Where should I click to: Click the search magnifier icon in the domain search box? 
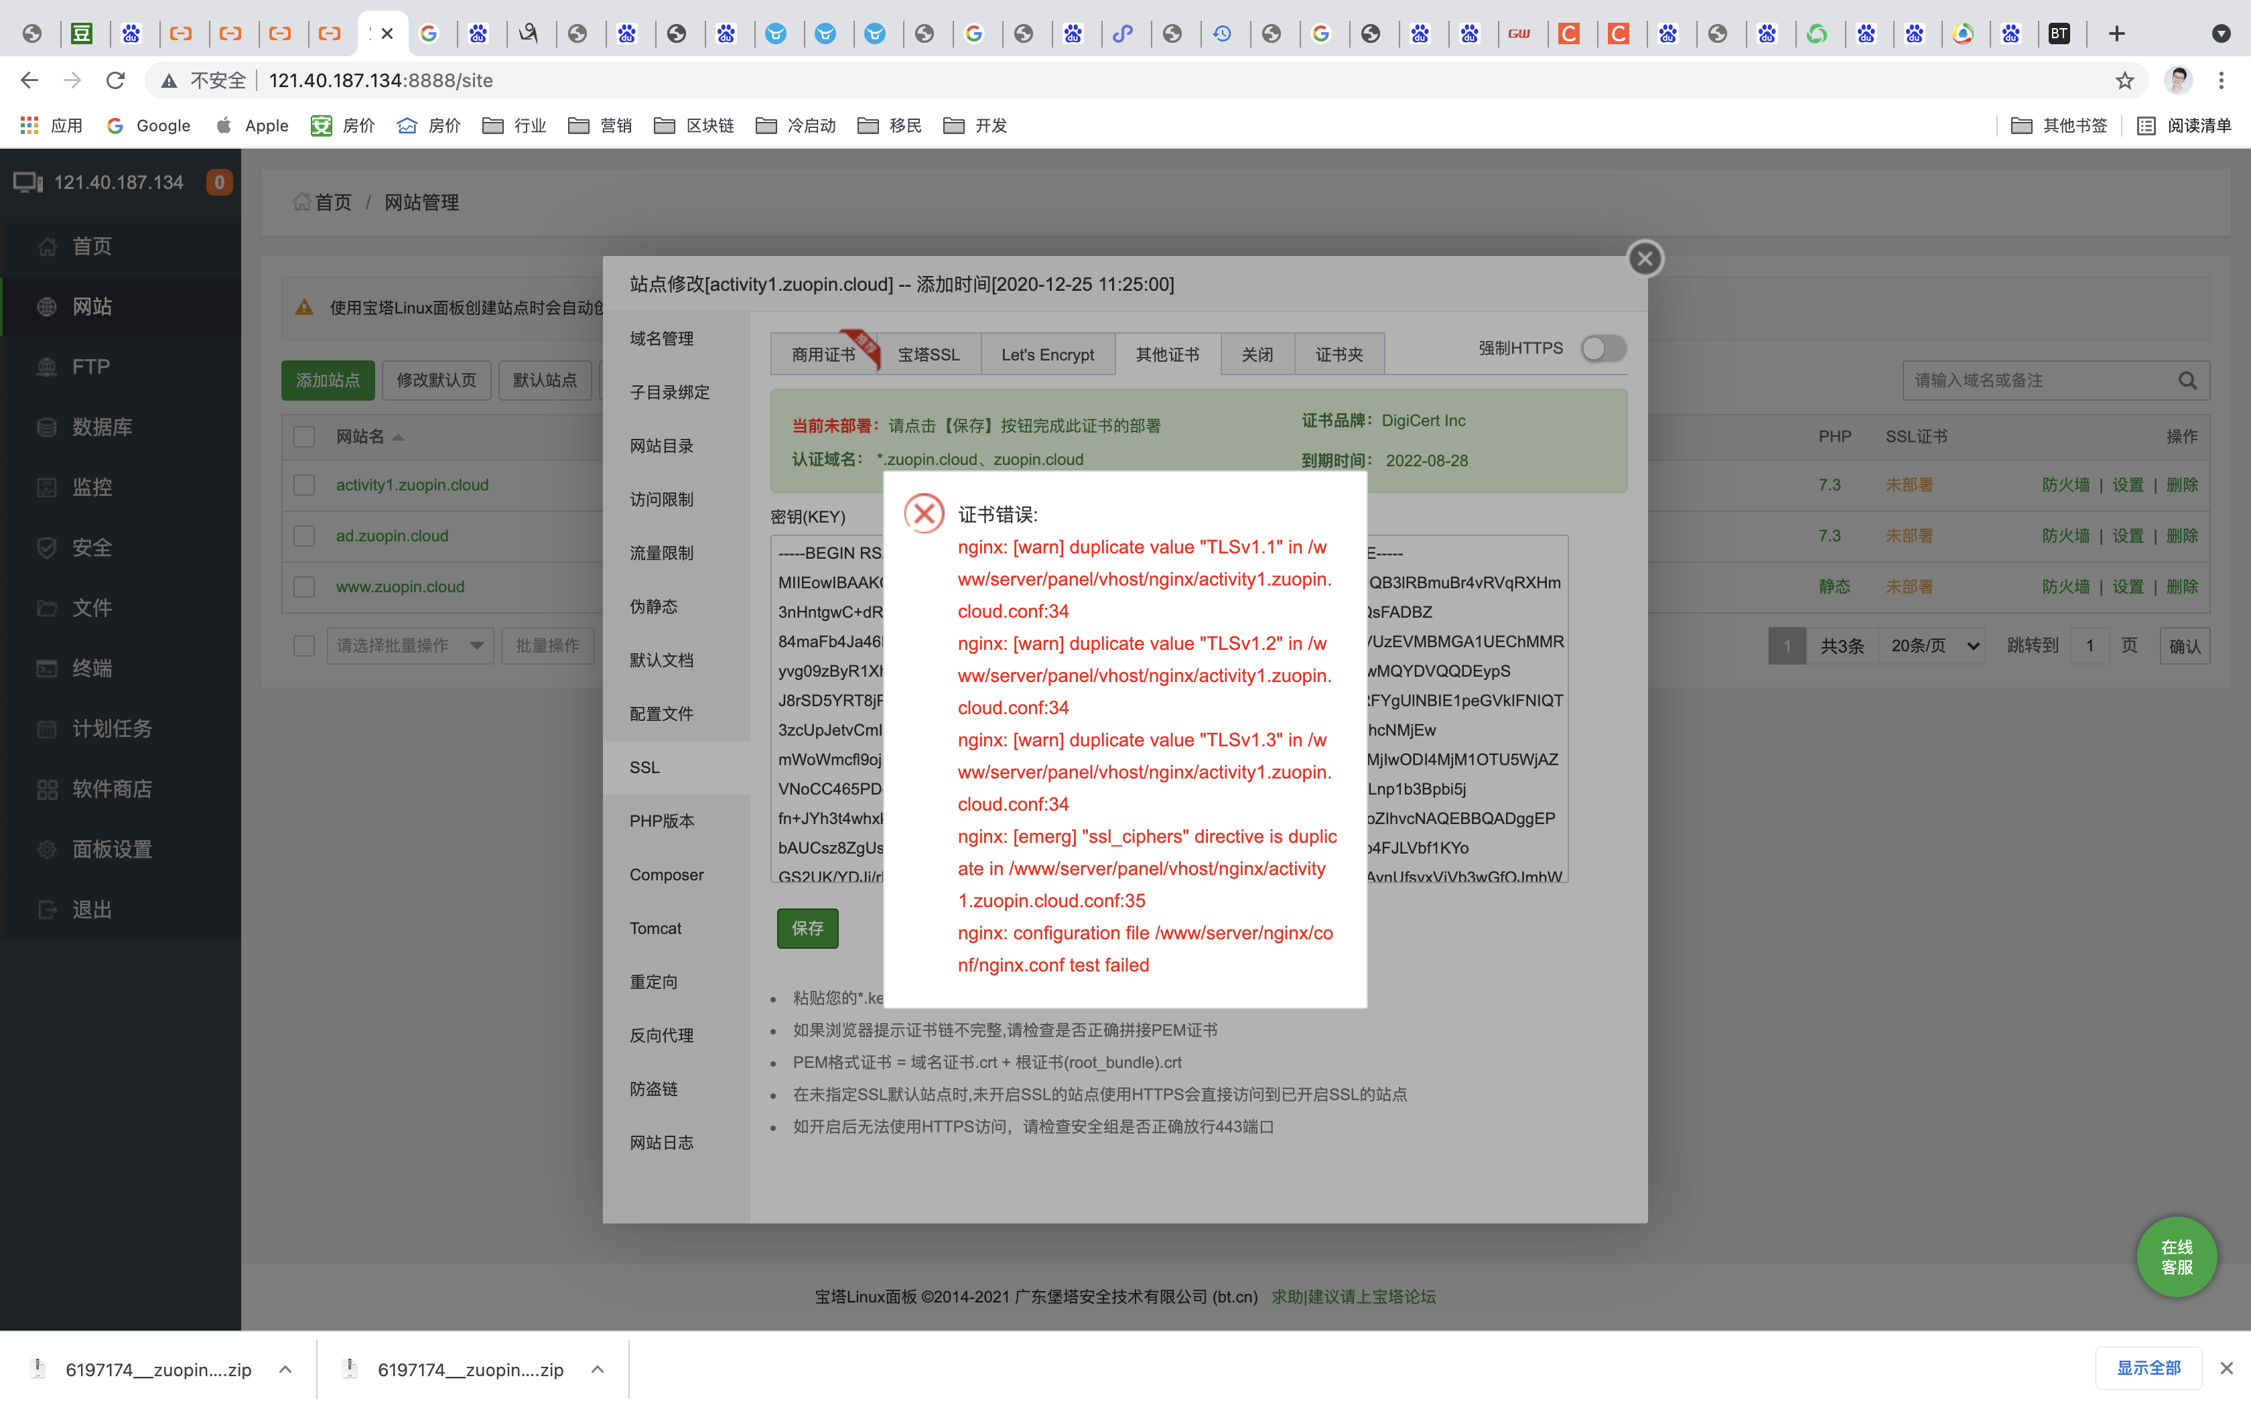(2187, 381)
